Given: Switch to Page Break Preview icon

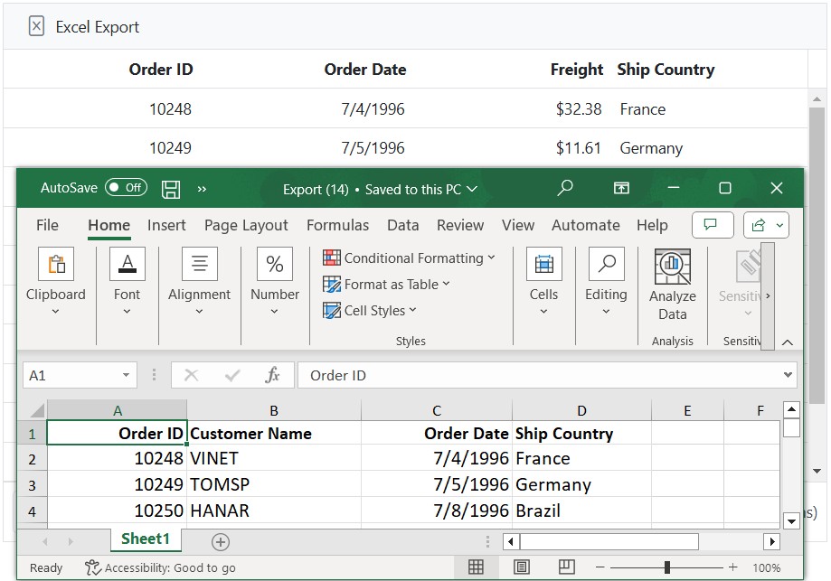Looking at the screenshot, I should [567, 567].
